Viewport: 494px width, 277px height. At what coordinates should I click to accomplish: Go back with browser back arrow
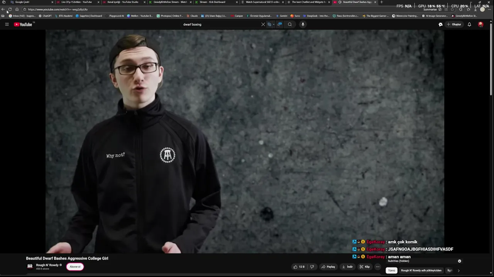(x=3, y=9)
